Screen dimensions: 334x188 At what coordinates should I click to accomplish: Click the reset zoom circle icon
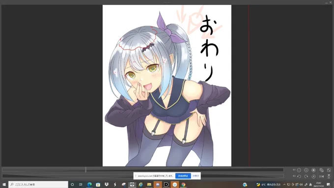tap(313, 170)
